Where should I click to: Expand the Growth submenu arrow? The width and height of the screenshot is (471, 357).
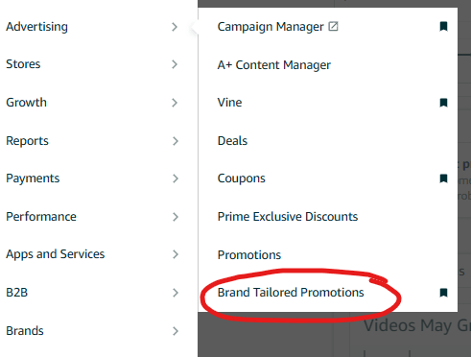click(175, 103)
